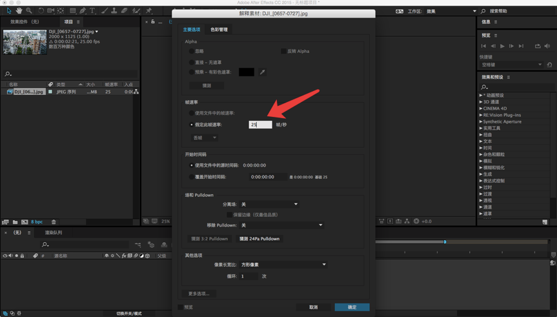The image size is (557, 317).
Task: Click the frame rate input field
Action: click(x=261, y=125)
